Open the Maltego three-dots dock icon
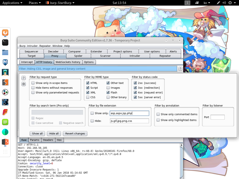Screen dimensions: 239x179 coord(5,92)
